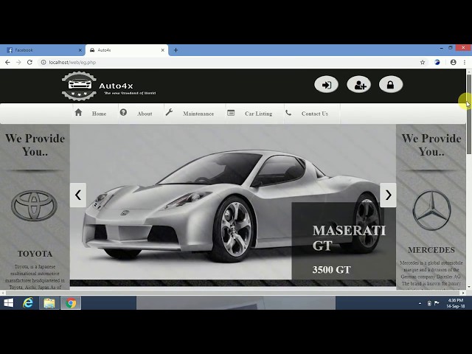Select the Auto4x browser tab

127,50
